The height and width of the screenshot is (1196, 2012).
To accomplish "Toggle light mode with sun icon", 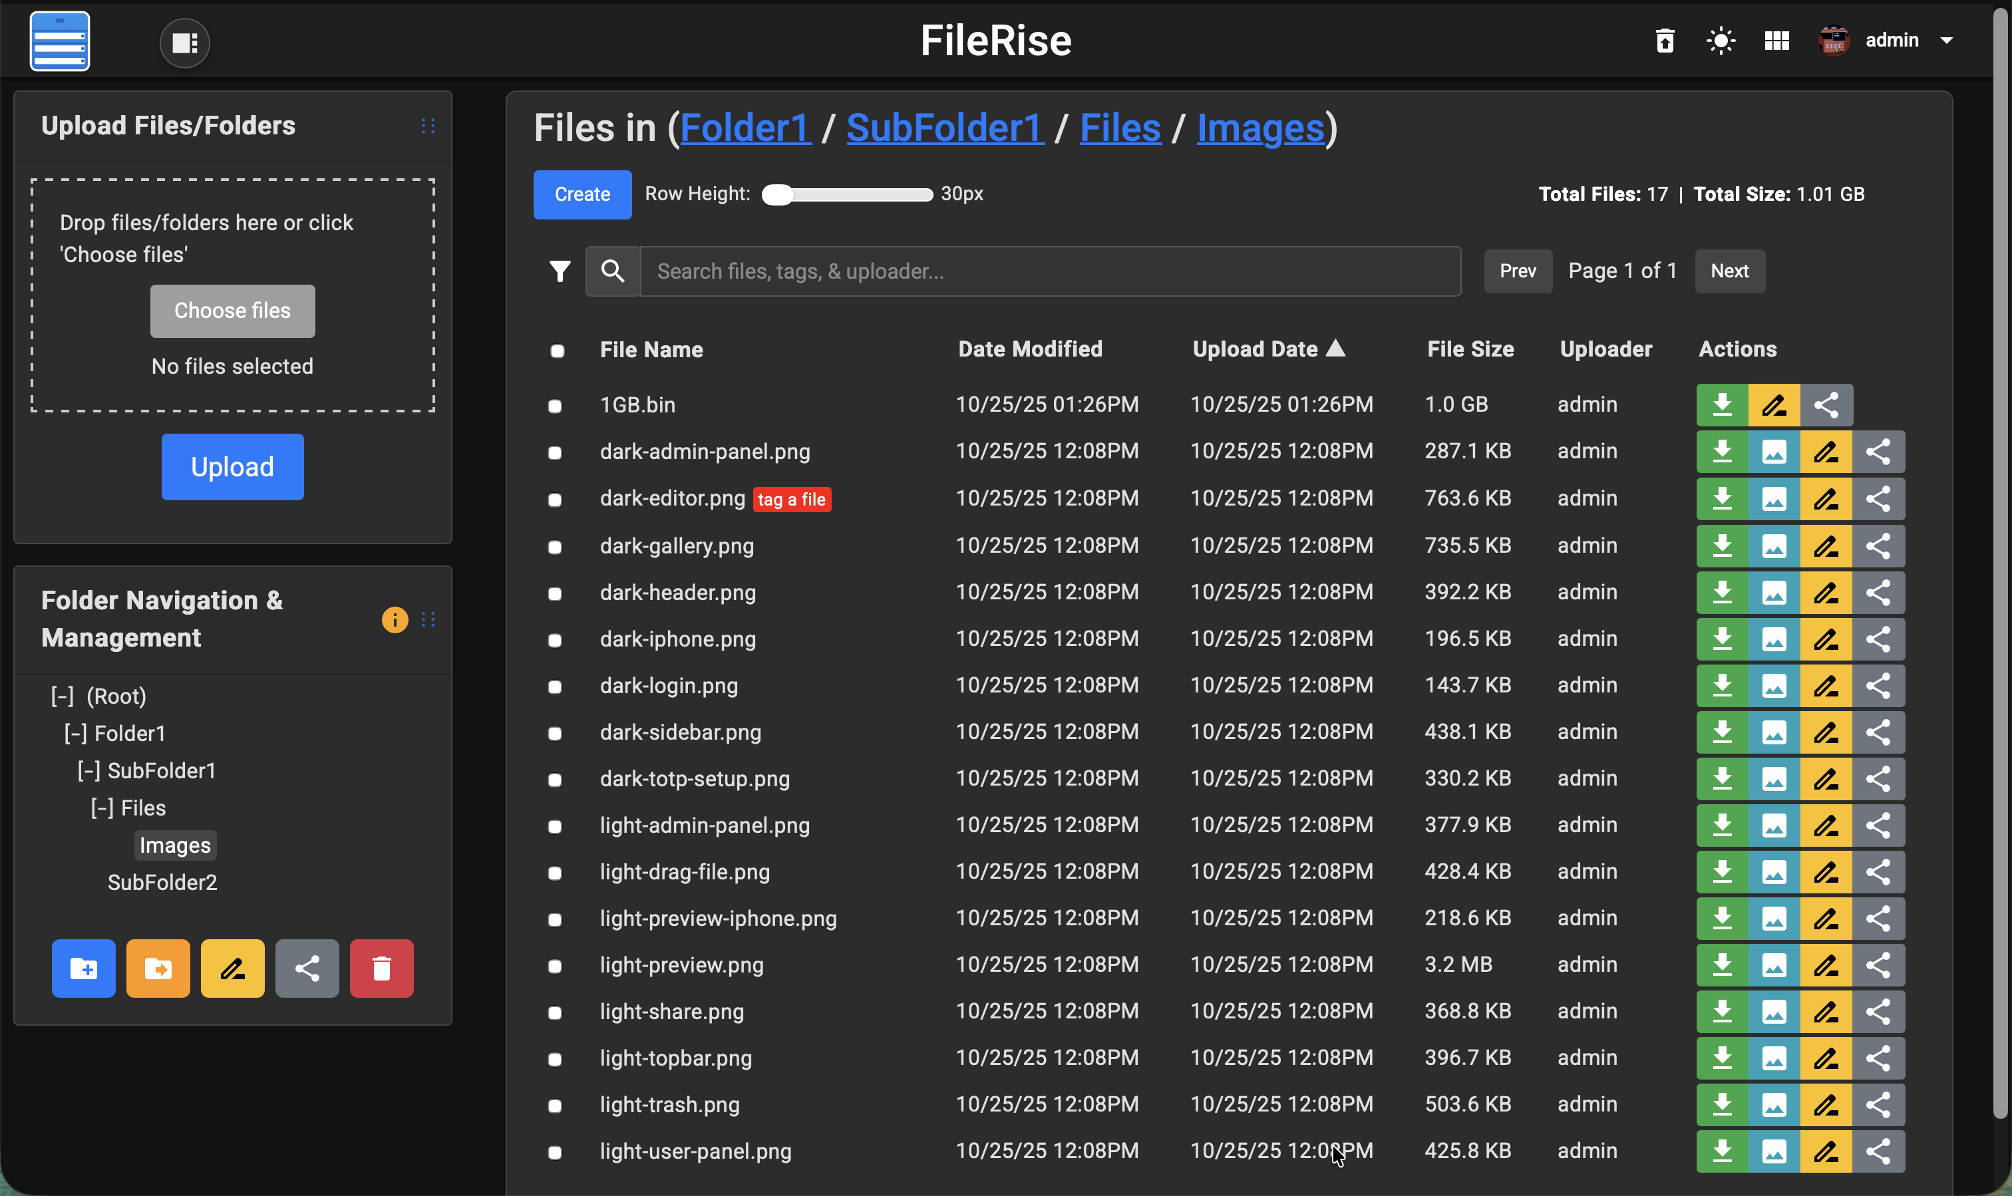I will 1720,41.
